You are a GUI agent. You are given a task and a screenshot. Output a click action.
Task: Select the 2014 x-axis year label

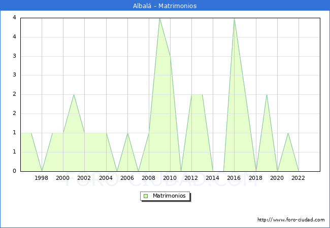click(213, 178)
